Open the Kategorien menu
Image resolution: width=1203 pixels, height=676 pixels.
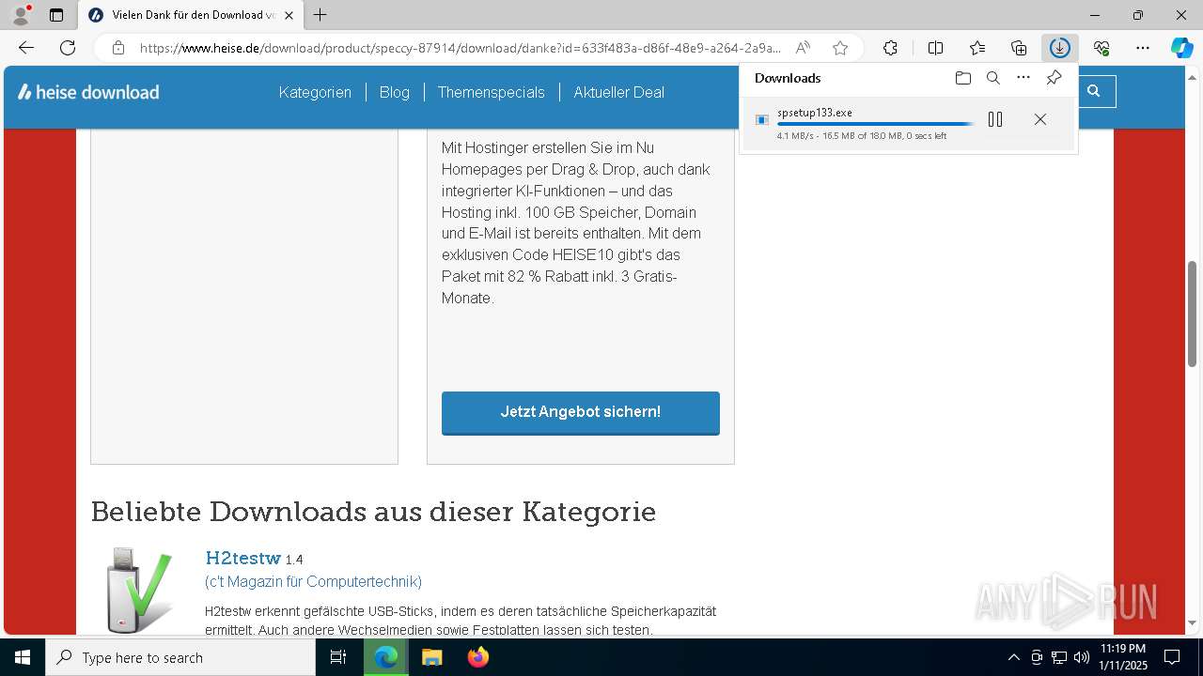click(315, 92)
